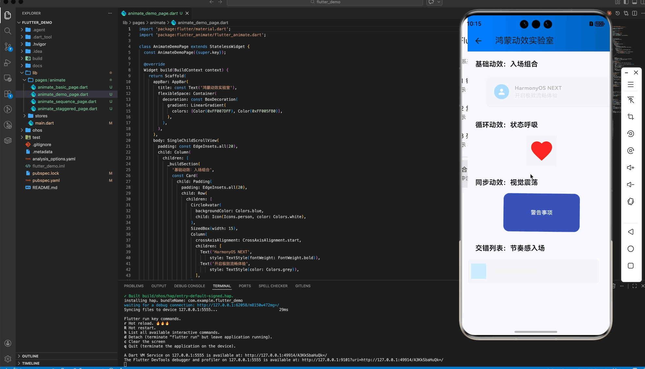This screenshot has width=645, height=369.
Task: Open the Extensions view icon
Action: pos(8,94)
